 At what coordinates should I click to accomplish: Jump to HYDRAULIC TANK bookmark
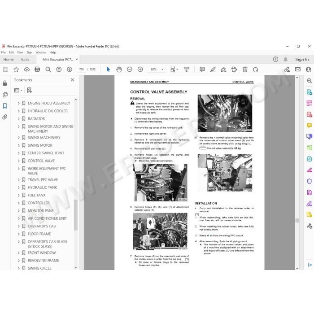(42, 188)
